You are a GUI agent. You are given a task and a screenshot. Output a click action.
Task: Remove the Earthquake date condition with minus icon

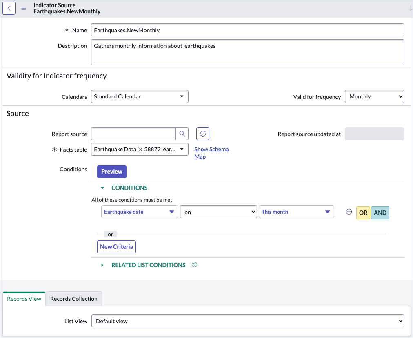349,212
